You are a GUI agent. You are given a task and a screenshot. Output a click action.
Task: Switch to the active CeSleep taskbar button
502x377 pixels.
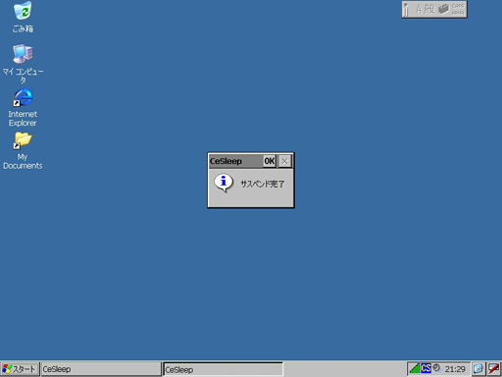point(224,369)
